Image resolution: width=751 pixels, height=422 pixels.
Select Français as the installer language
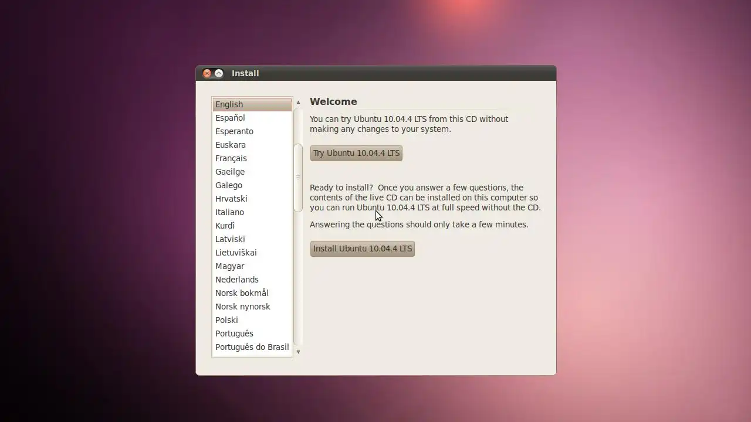point(252,158)
